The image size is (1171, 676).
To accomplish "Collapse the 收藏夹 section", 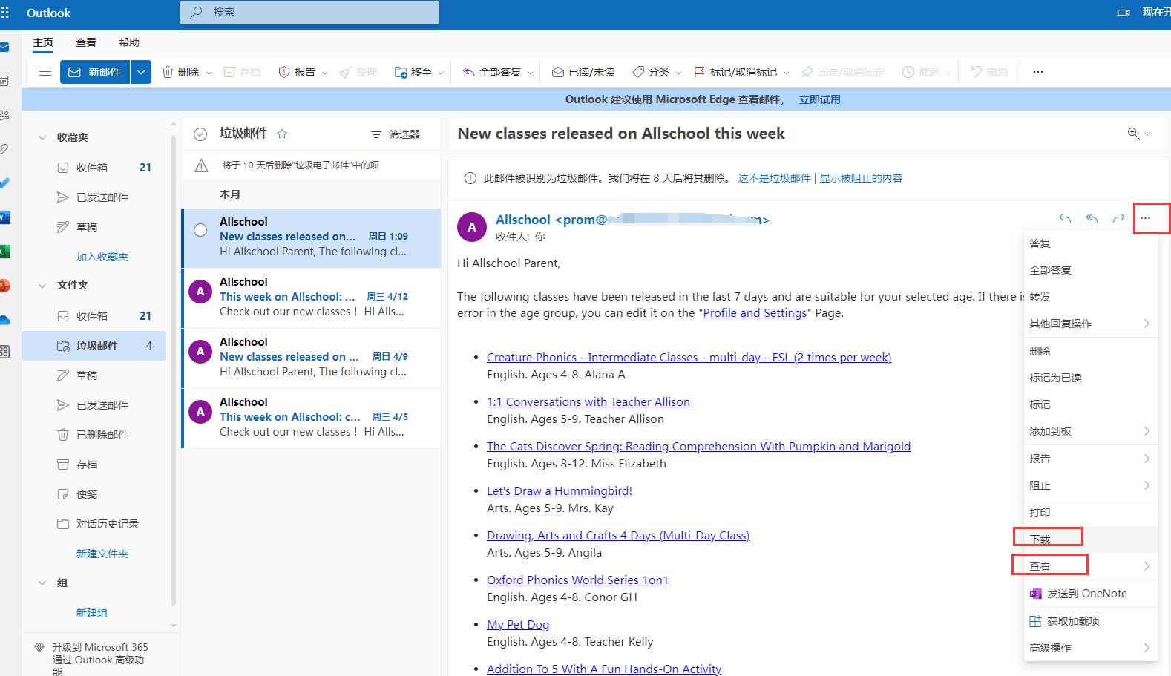I will (42, 137).
